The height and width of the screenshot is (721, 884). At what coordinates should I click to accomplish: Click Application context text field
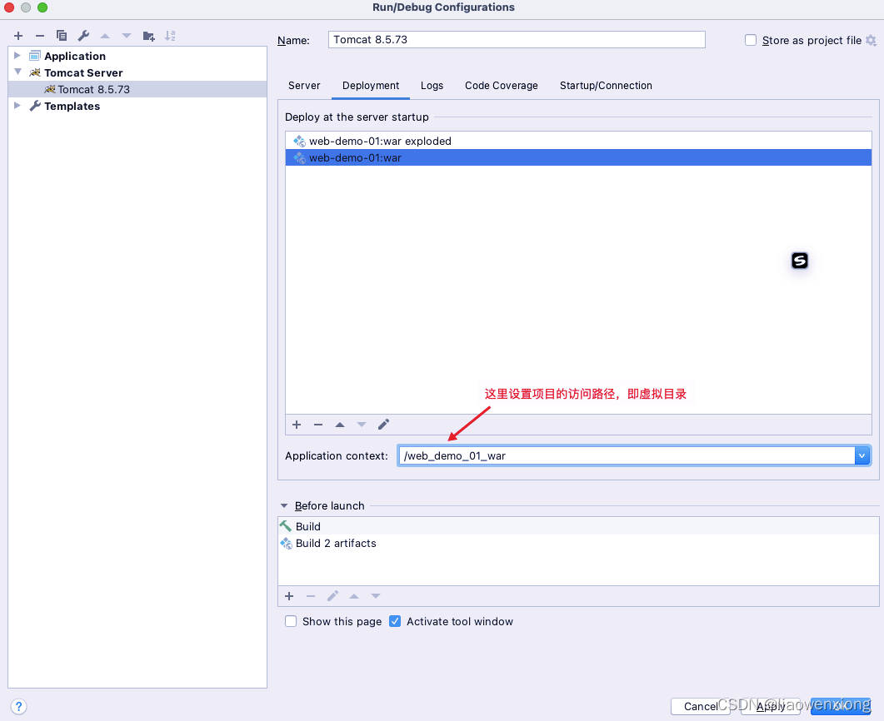(x=627, y=455)
